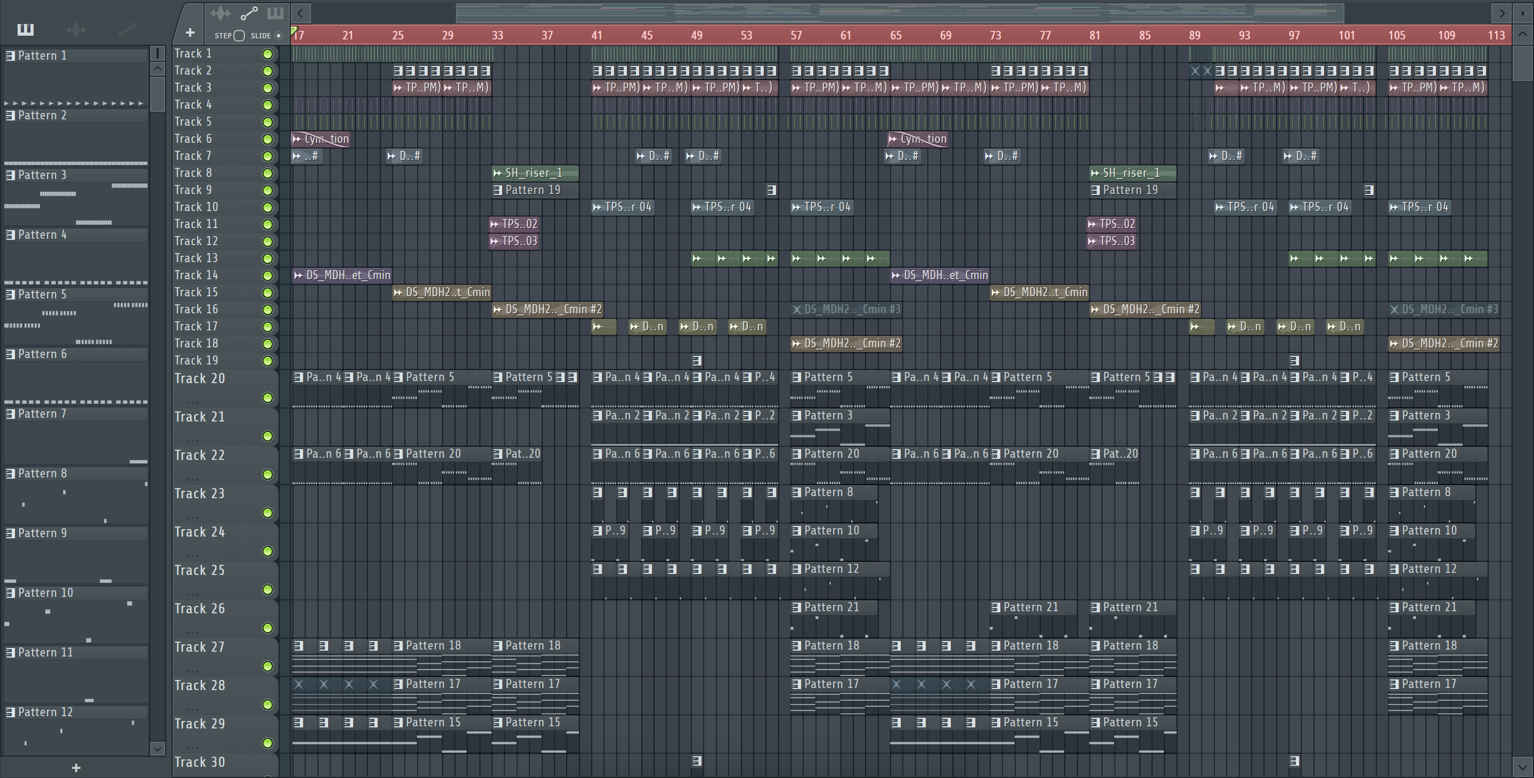Select the small pattern clip on Track 30 at bar 49

click(697, 761)
